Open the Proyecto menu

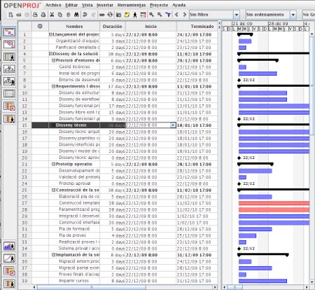159,5
